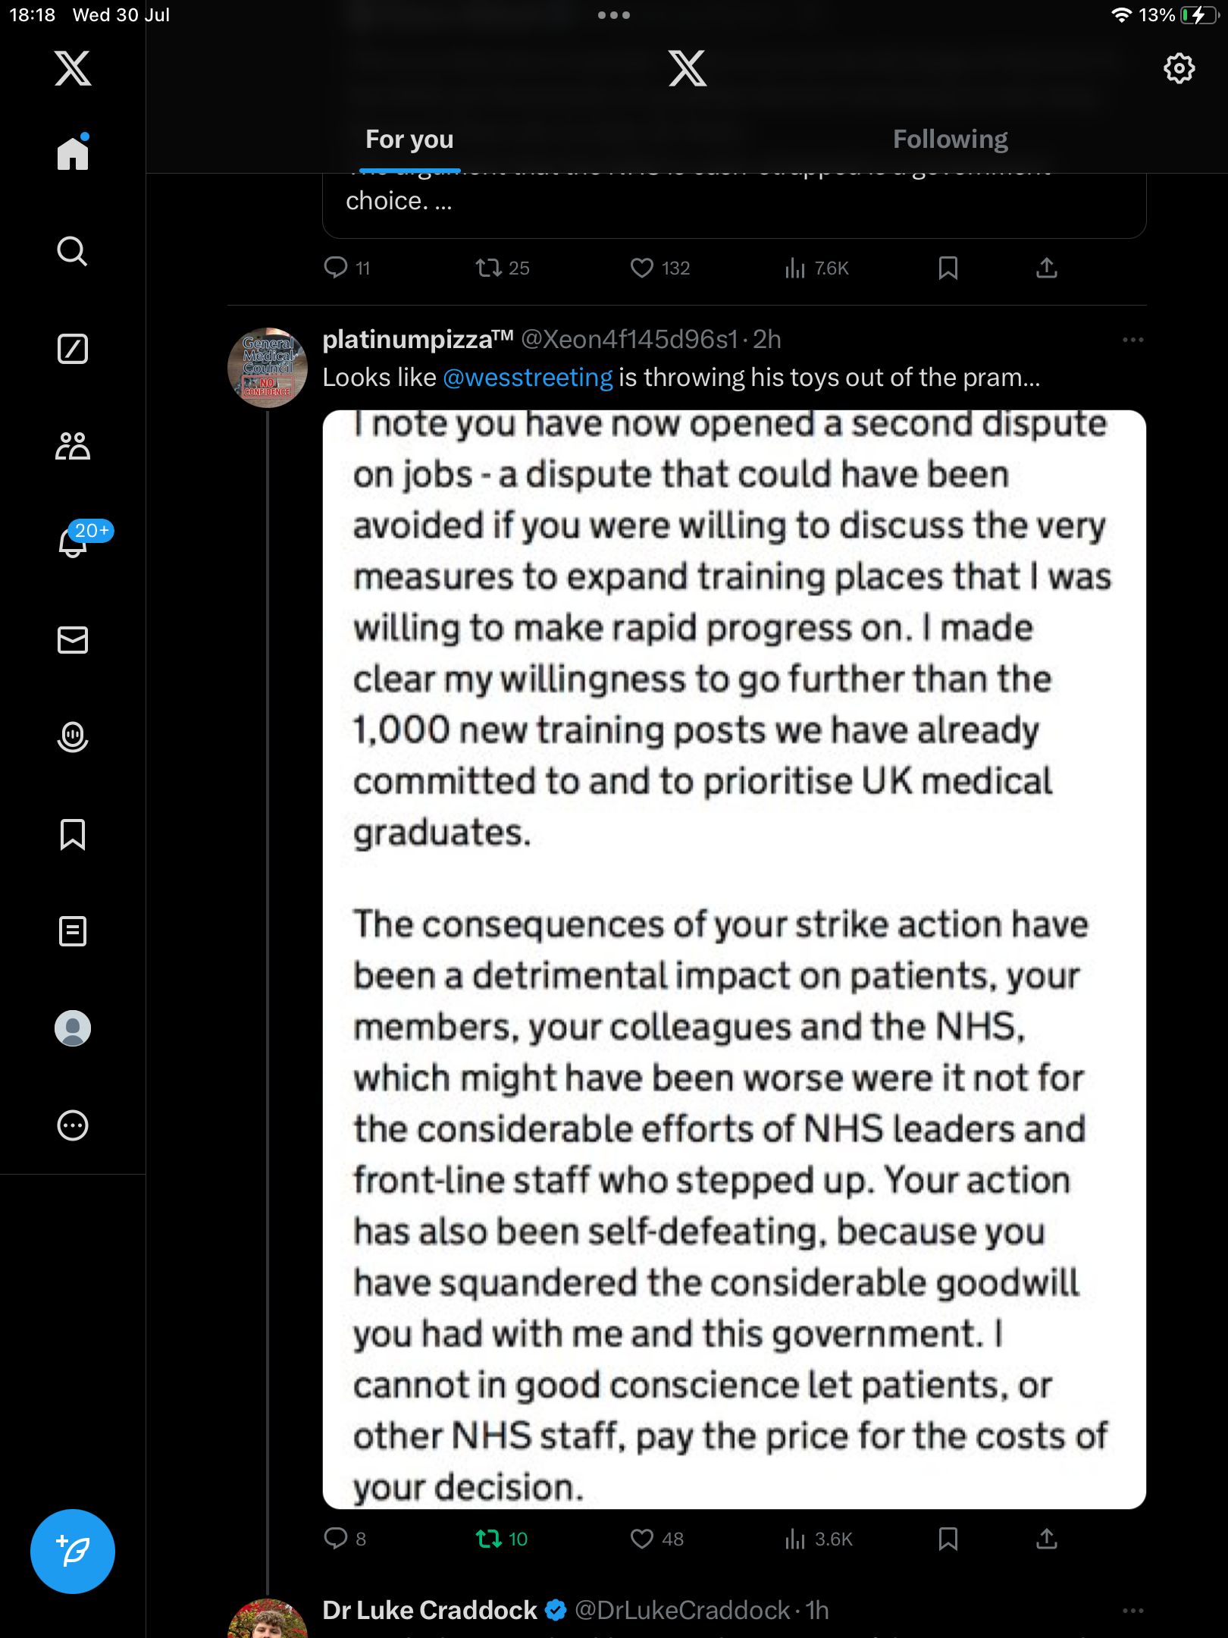This screenshot has height=1638, width=1228.
Task: Toggle repost on platinumpizza post showing 10
Action: pyautogui.click(x=501, y=1539)
